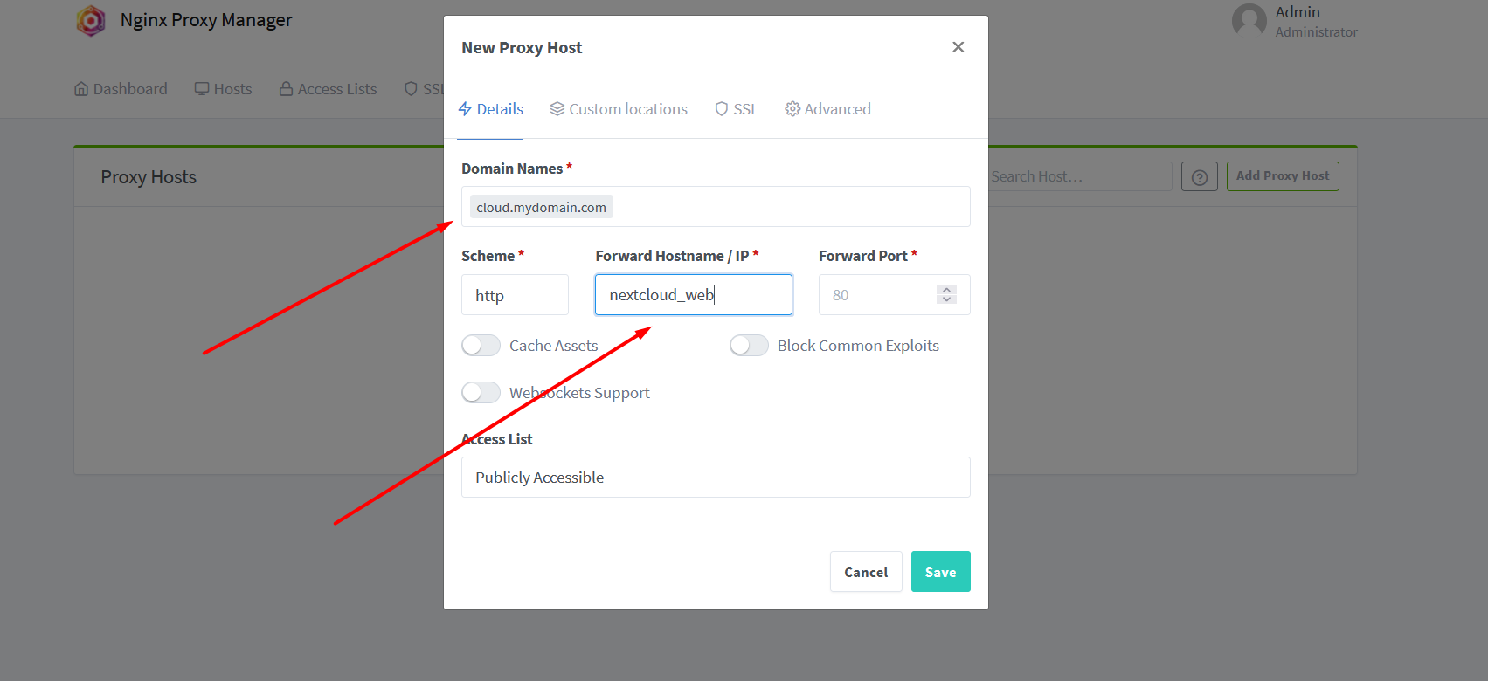Click the Admin user avatar icon

(x=1249, y=21)
